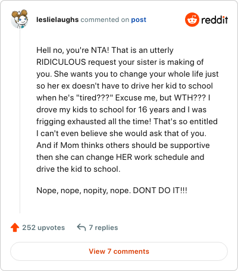238x271 pixels.
Task: Click the word "RIDICULOUS" in the comment
Action: coord(61,62)
